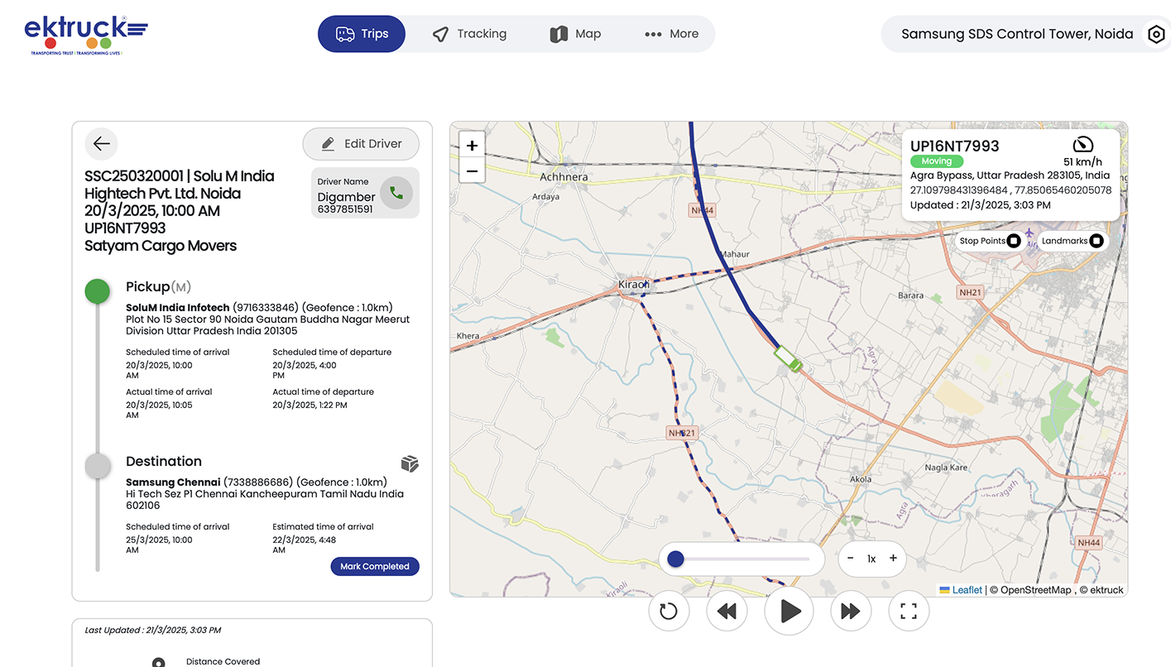Play the route animation
Screen dimensions: 1171x667
pos(789,612)
